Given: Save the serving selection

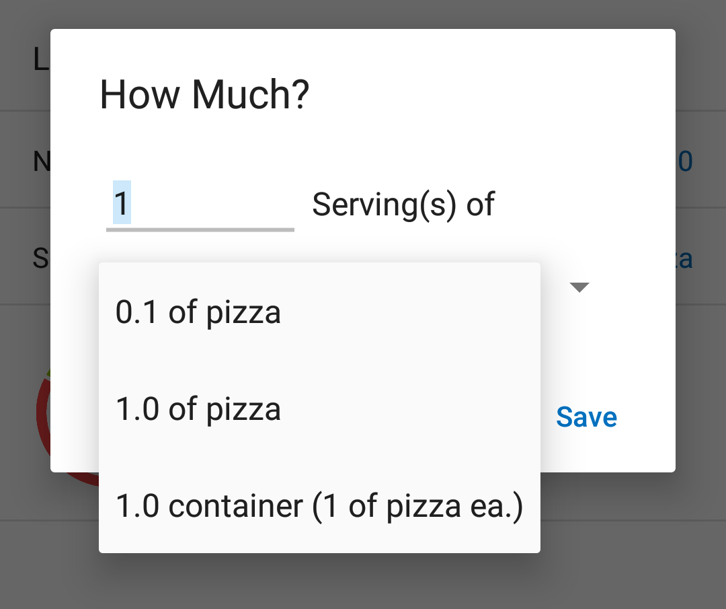Looking at the screenshot, I should point(586,417).
